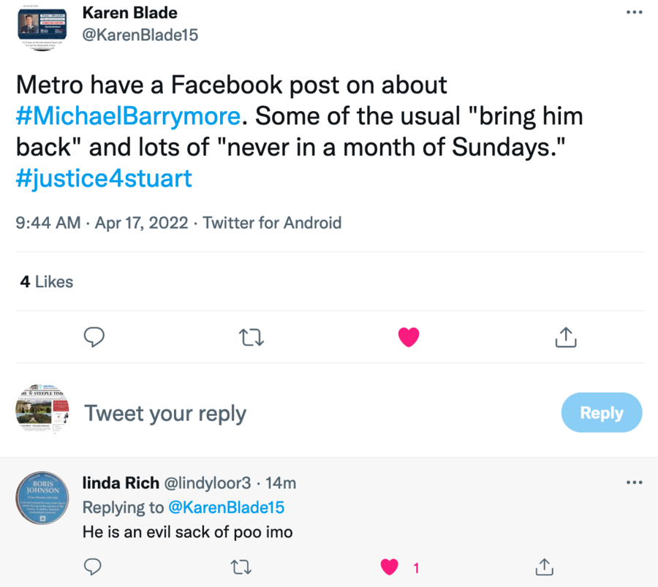Share Karen Blade's main tweet
The height and width of the screenshot is (587, 658).
point(567,336)
